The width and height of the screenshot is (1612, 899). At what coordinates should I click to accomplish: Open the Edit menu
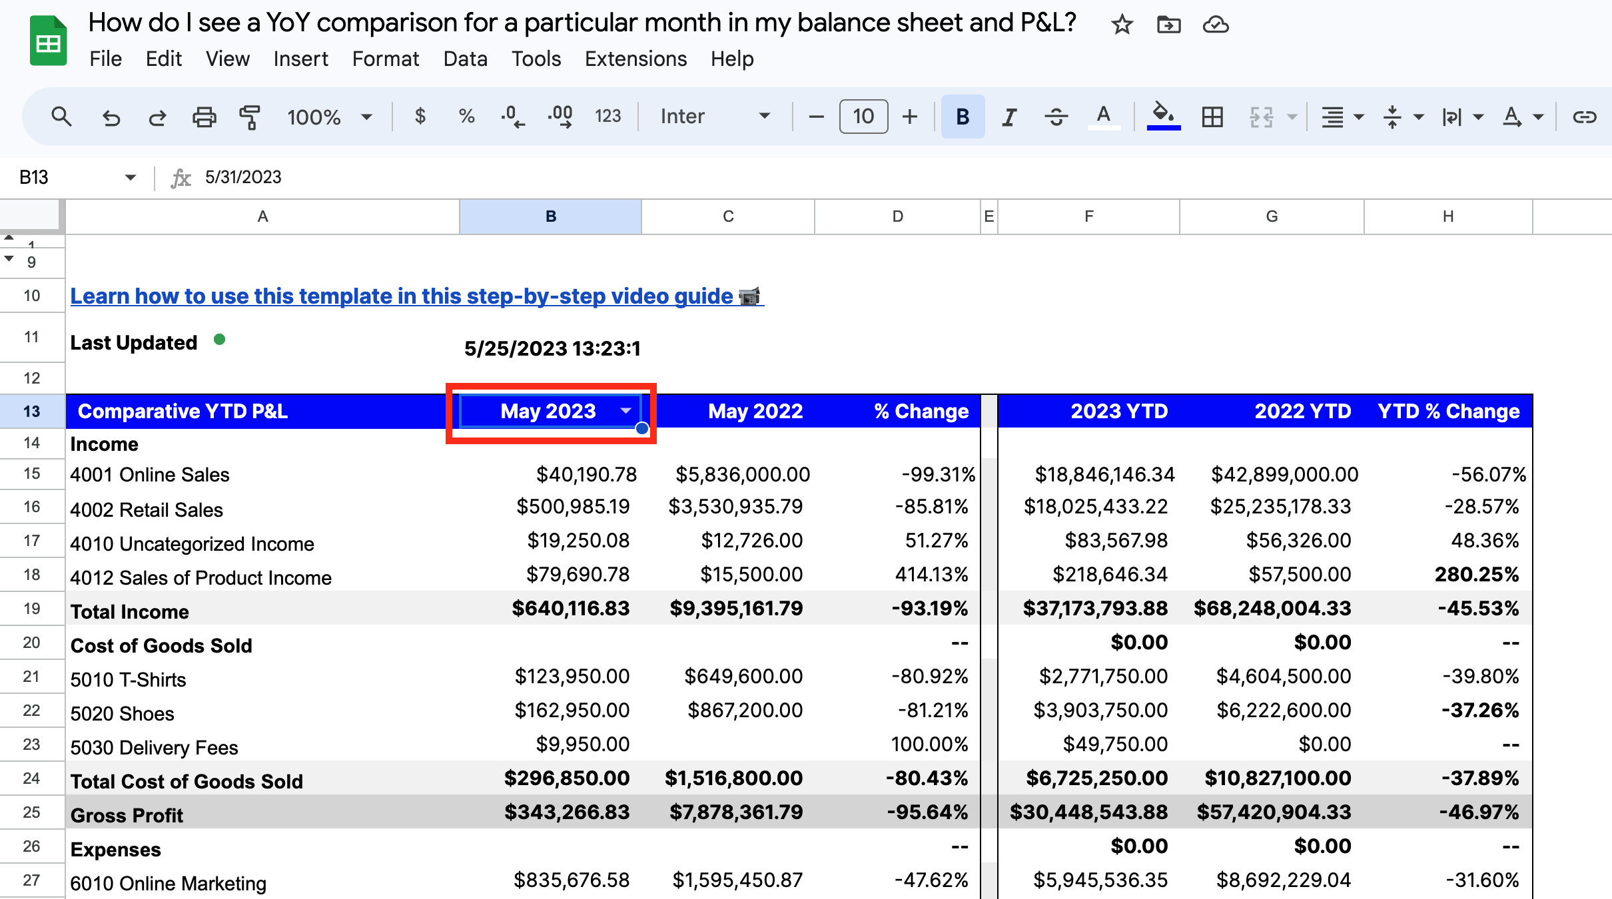click(164, 59)
